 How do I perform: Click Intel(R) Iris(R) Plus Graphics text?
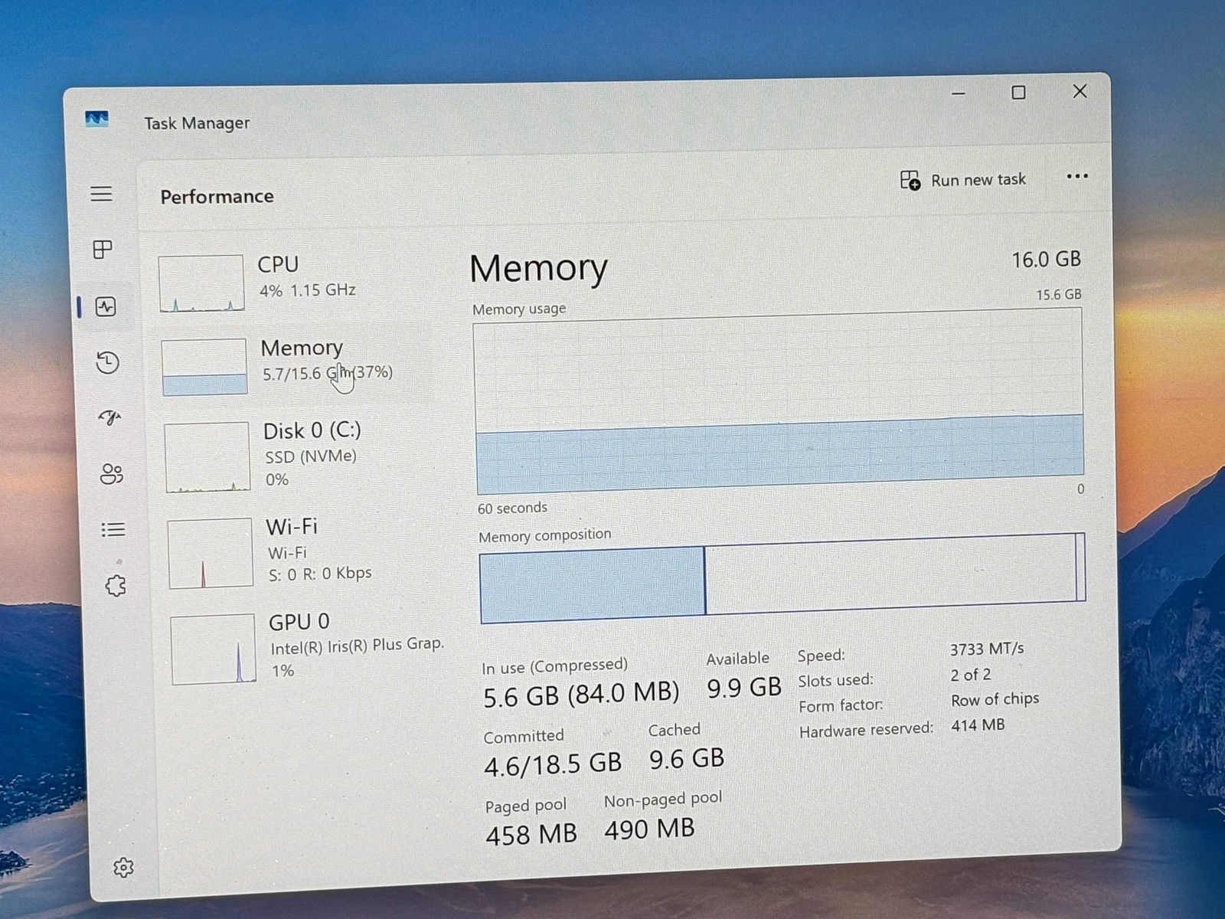click(358, 646)
